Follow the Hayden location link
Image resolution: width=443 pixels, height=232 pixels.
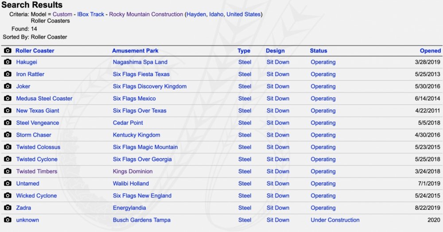[196, 14]
